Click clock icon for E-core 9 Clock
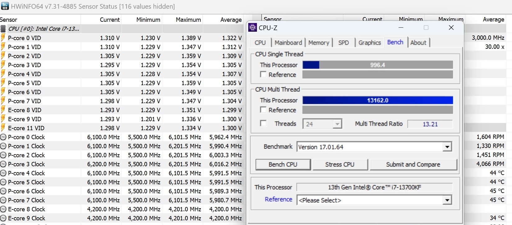This screenshot has height=225, width=512. (x=3, y=218)
